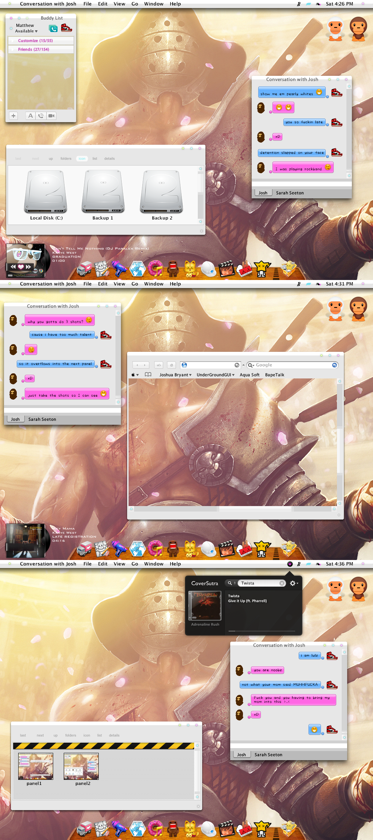Select Sarah Seeton tab in the lulz chat window
373x840 pixels.
point(268,755)
